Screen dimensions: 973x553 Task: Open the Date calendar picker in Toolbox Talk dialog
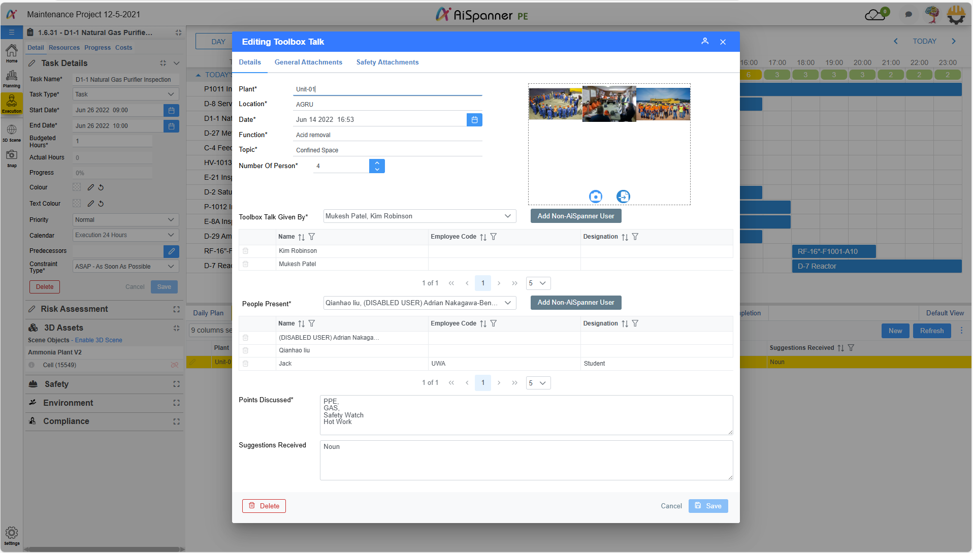point(474,120)
